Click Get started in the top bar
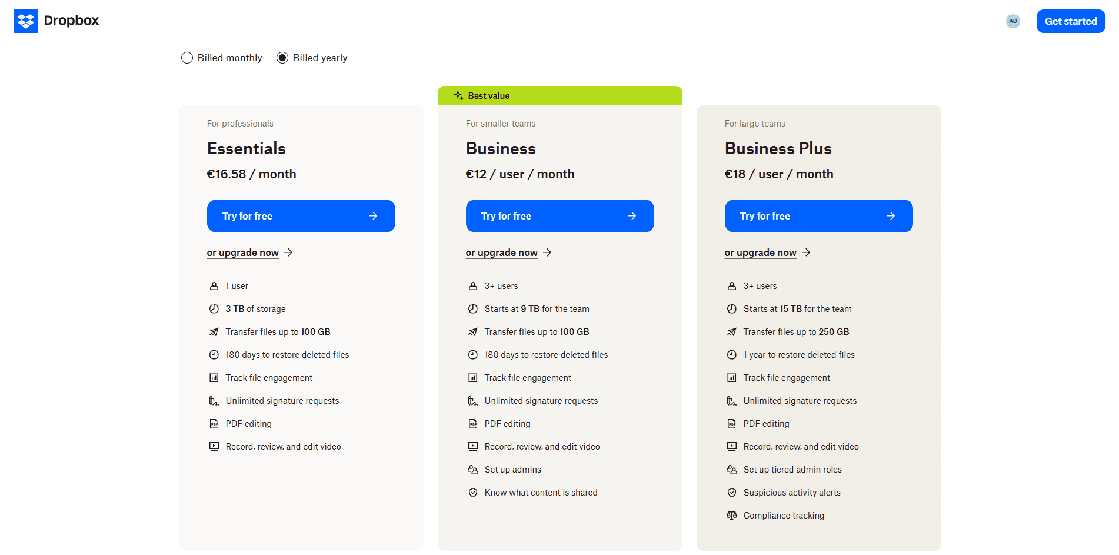Image resolution: width=1119 pixels, height=555 pixels. (1070, 21)
